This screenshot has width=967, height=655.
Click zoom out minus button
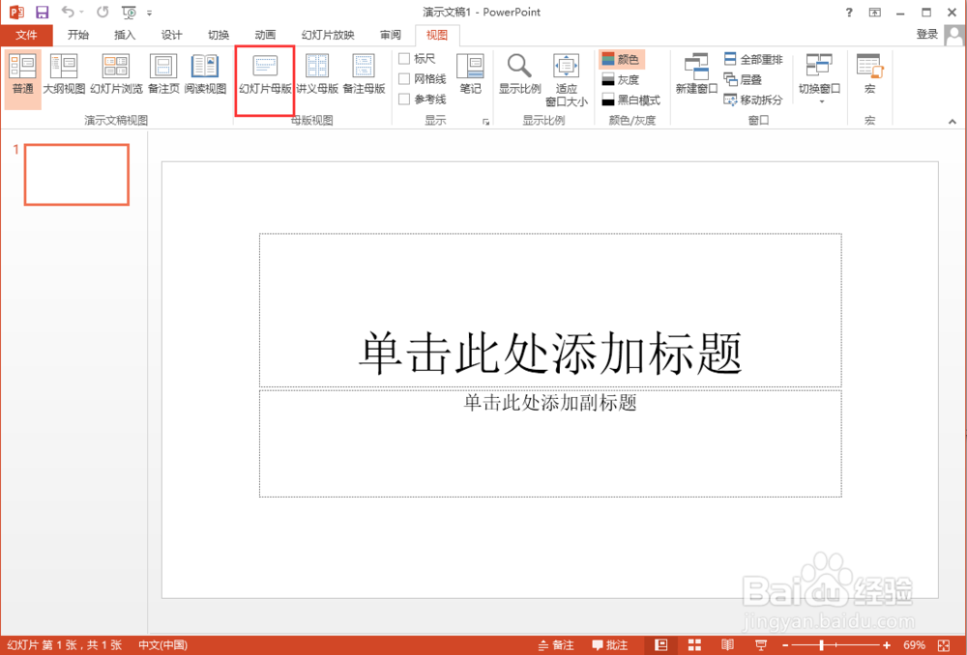[x=785, y=645]
